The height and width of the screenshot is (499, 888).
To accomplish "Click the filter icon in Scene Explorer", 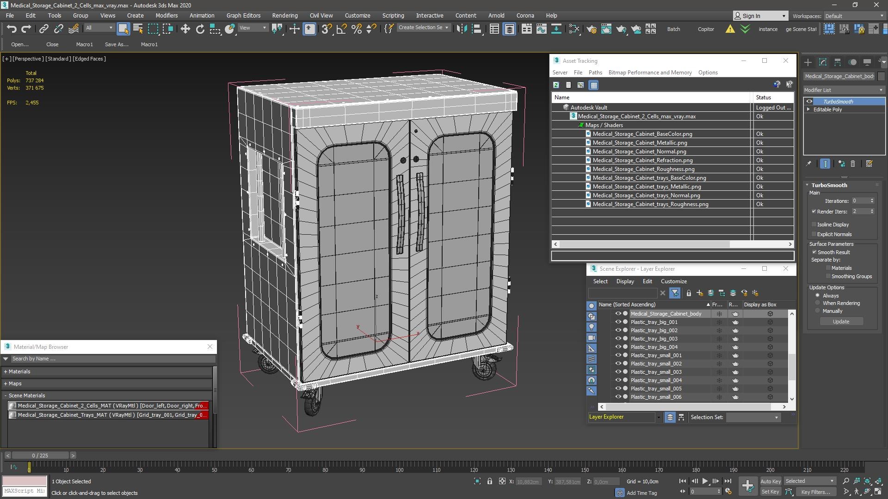I will pos(675,293).
